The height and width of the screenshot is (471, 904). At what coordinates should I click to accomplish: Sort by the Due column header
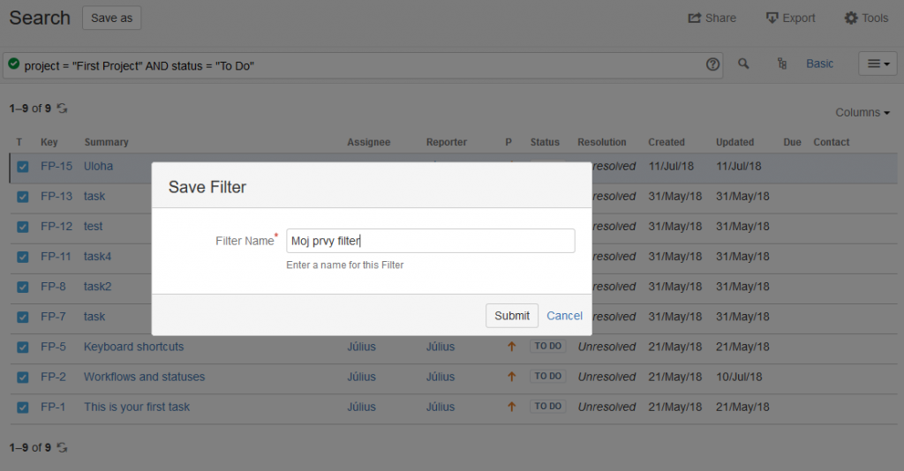pos(792,142)
